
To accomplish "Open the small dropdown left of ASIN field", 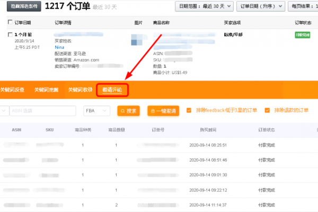I will (4, 111).
